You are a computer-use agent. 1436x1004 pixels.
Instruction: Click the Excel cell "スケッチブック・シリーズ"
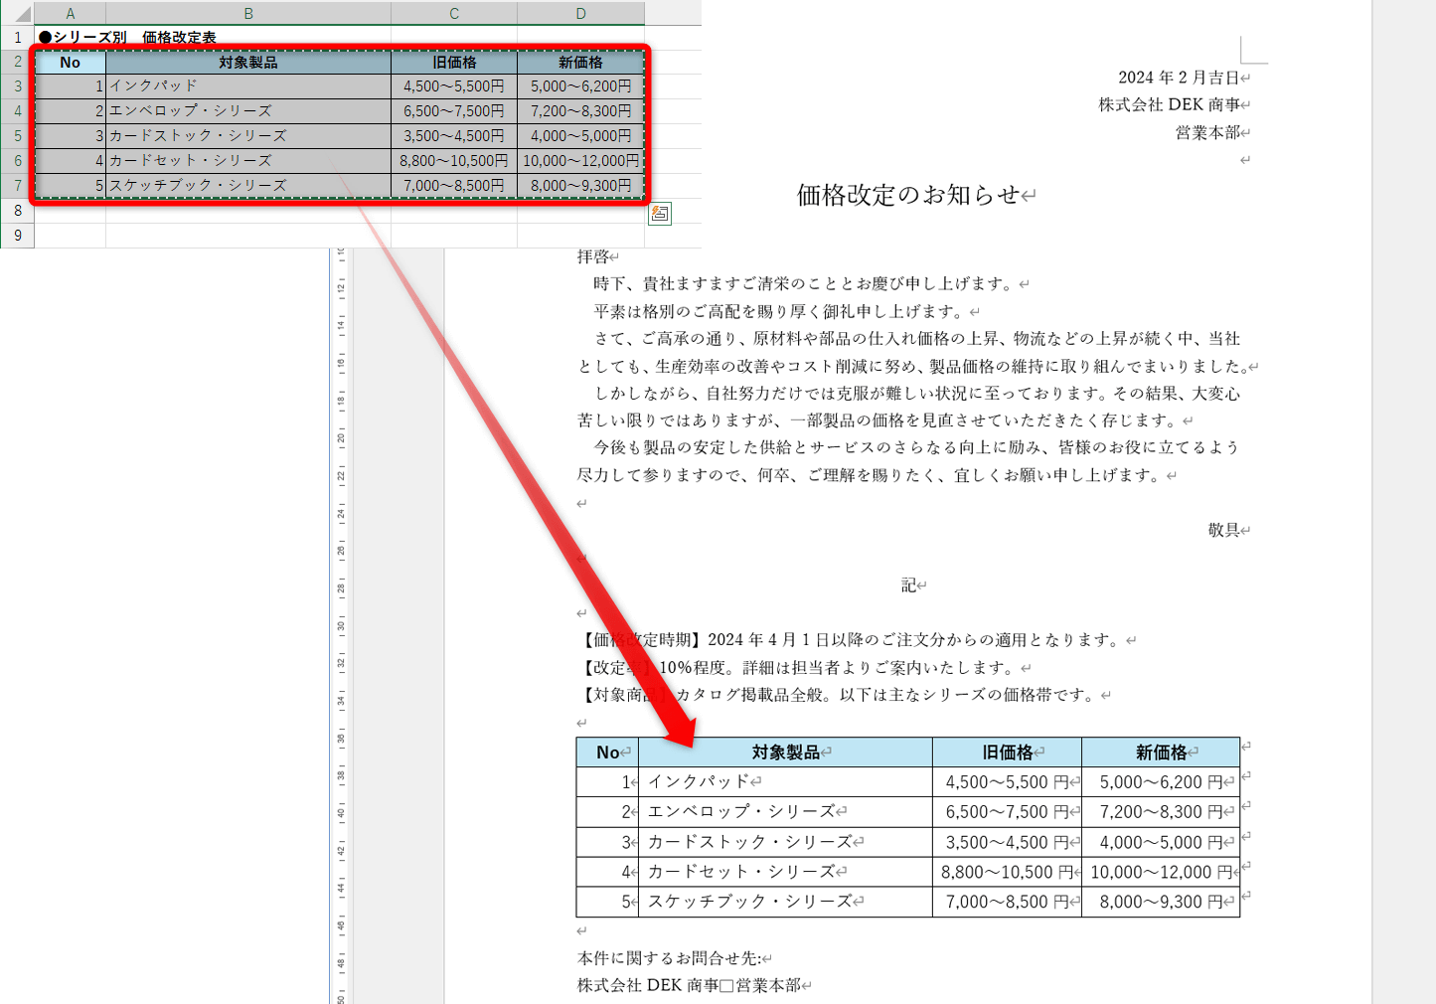248,185
